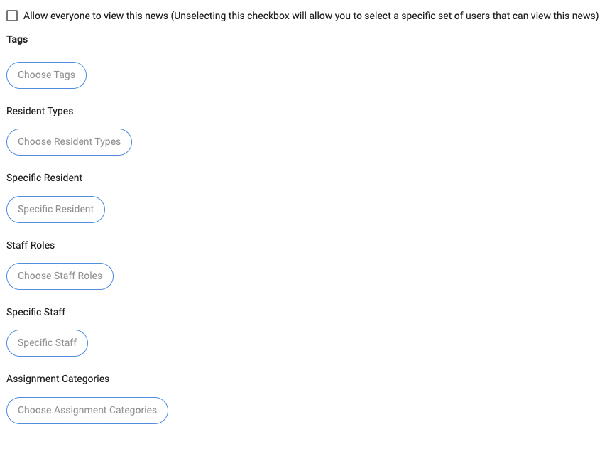
Task: Click the Assignment Categories label
Action: [58, 379]
